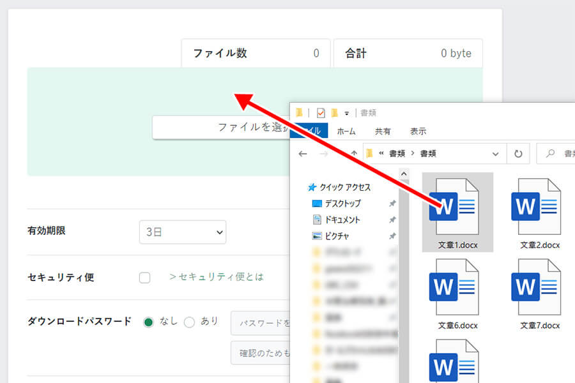
Task: Unpin デスクトップ using its pin icon
Action: (392, 204)
